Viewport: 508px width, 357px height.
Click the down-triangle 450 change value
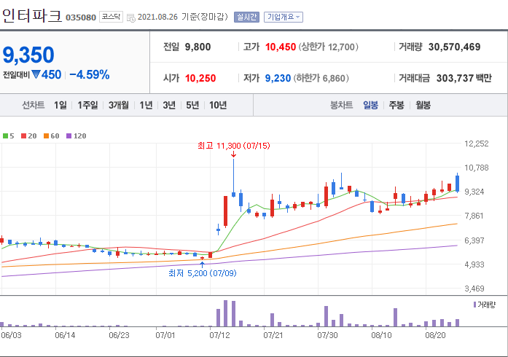(x=47, y=75)
